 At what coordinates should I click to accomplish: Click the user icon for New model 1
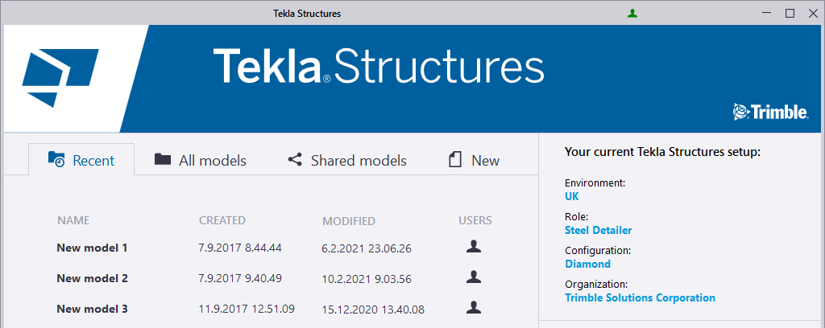(x=474, y=247)
